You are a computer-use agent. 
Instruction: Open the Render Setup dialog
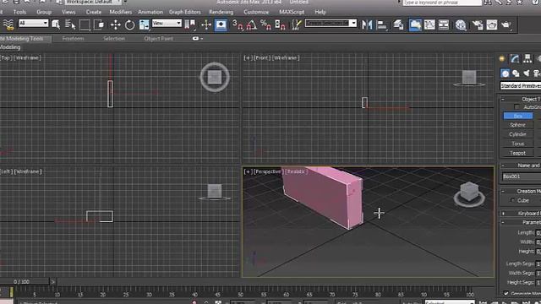478,24
